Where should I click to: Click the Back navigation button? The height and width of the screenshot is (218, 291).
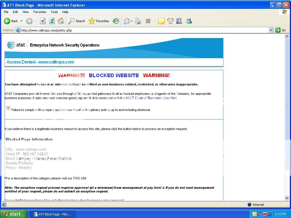[11, 21]
